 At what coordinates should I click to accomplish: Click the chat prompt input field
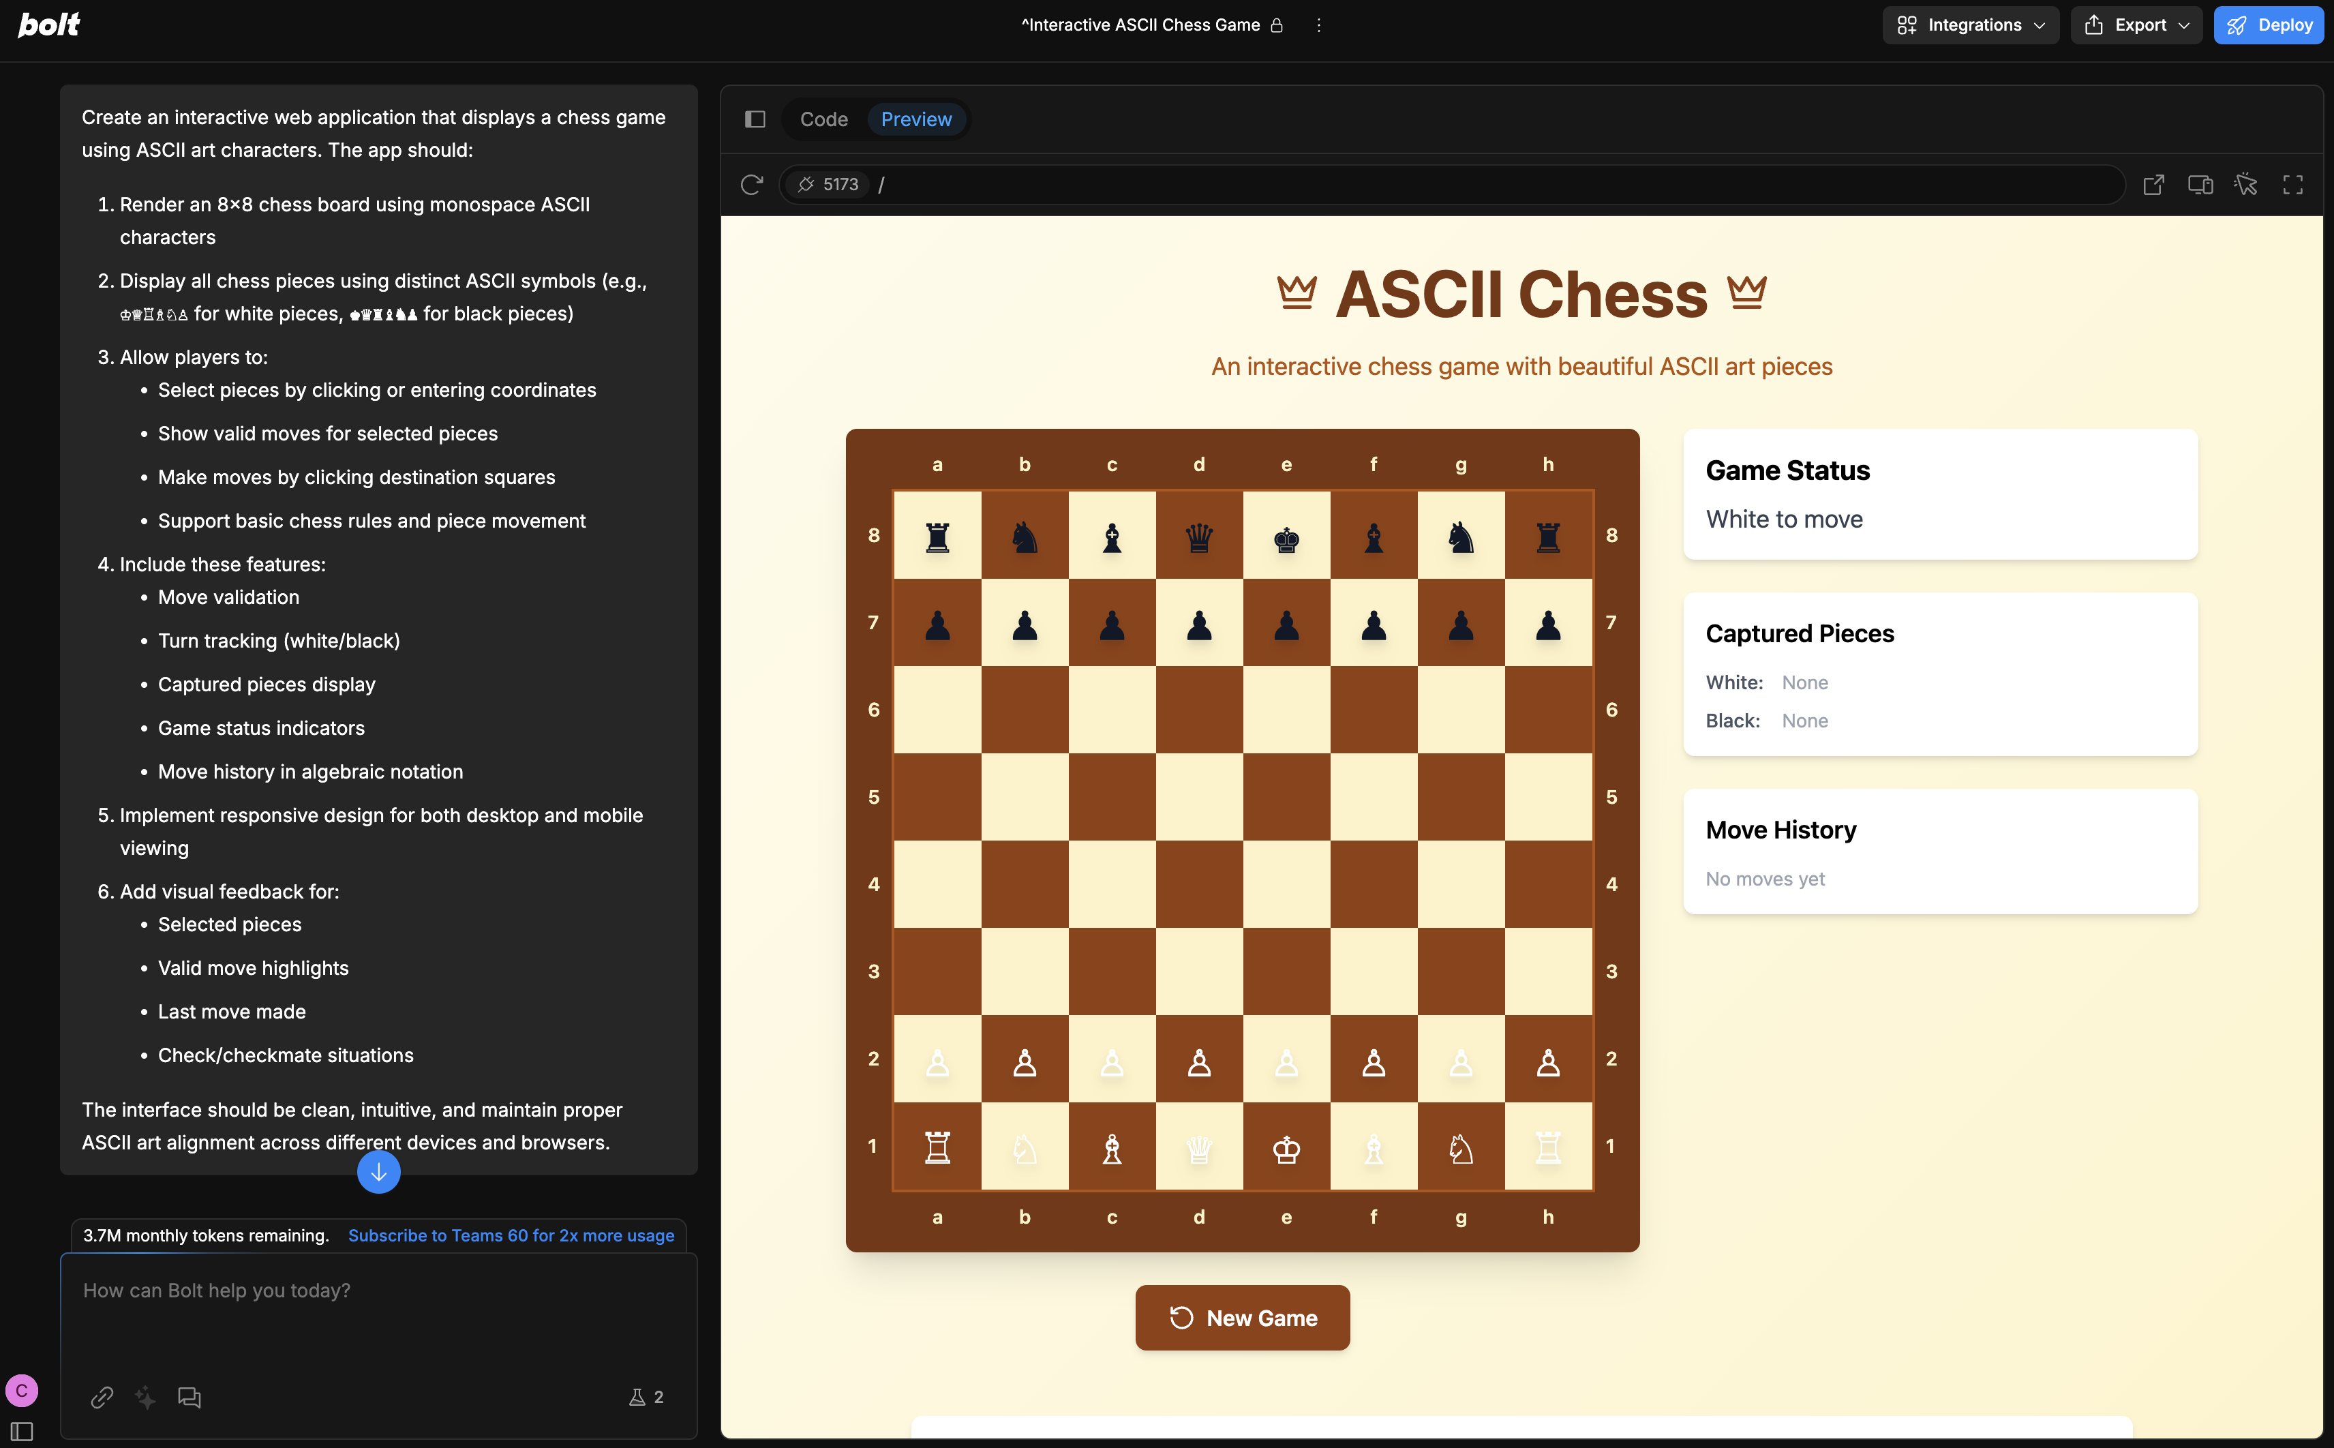pos(378,1312)
